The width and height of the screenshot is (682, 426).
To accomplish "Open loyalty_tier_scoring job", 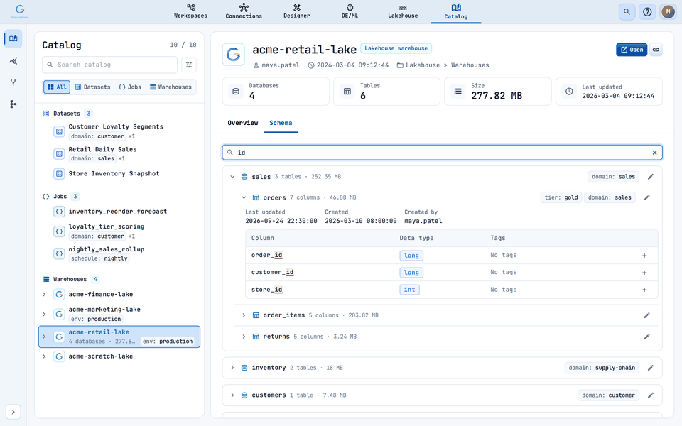I will [x=107, y=226].
